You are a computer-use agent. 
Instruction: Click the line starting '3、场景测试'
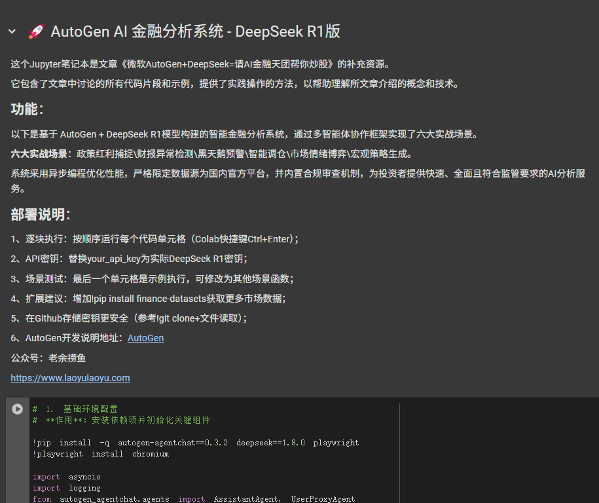pos(152,278)
